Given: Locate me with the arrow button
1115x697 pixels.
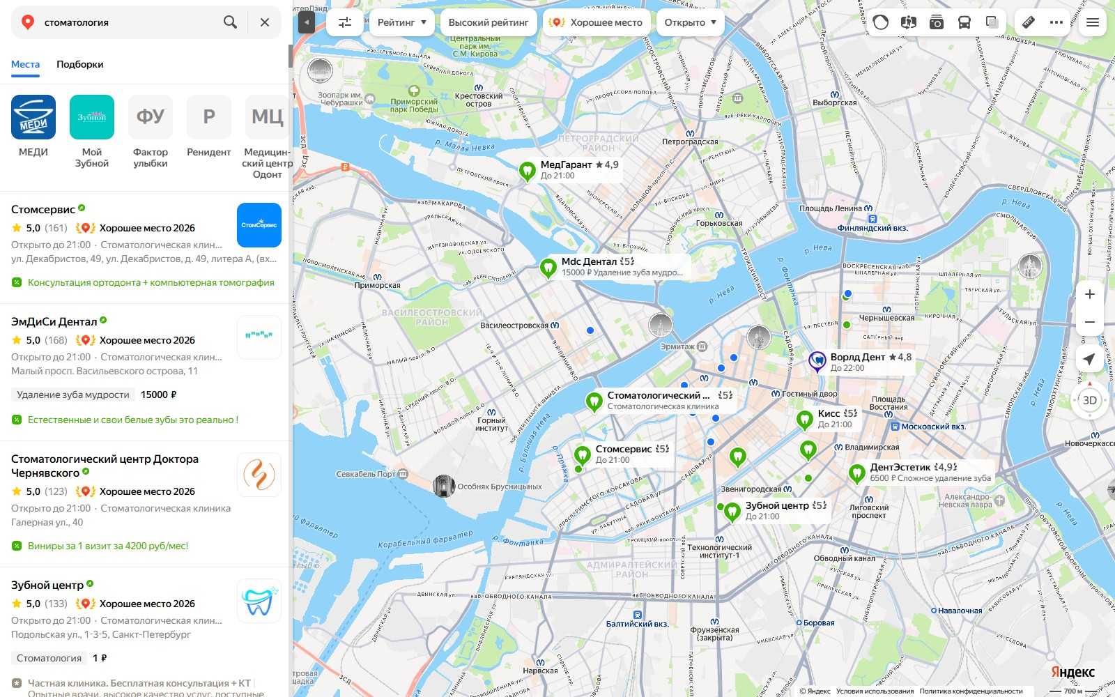Looking at the screenshot, I should pos(1090,359).
